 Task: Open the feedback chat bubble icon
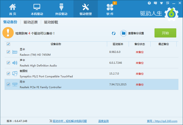(x=155, y=3)
